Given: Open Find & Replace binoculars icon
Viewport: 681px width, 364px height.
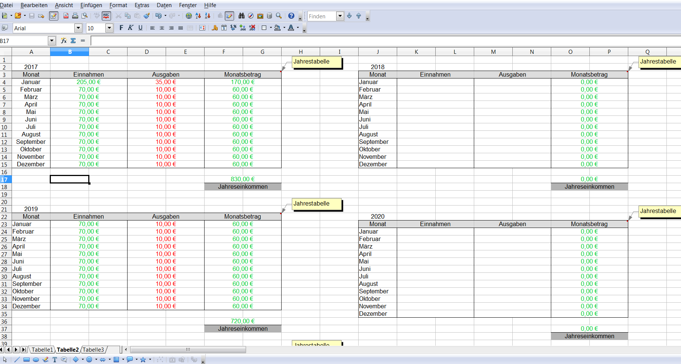Looking at the screenshot, I should click(242, 16).
